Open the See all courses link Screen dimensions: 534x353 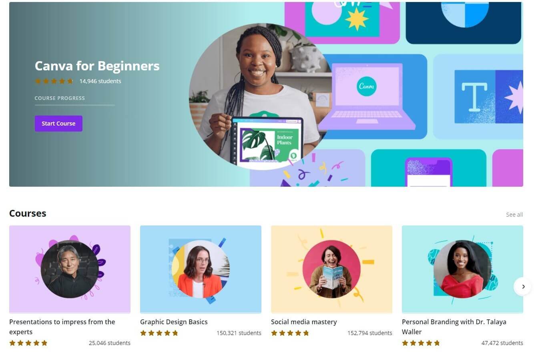point(514,215)
